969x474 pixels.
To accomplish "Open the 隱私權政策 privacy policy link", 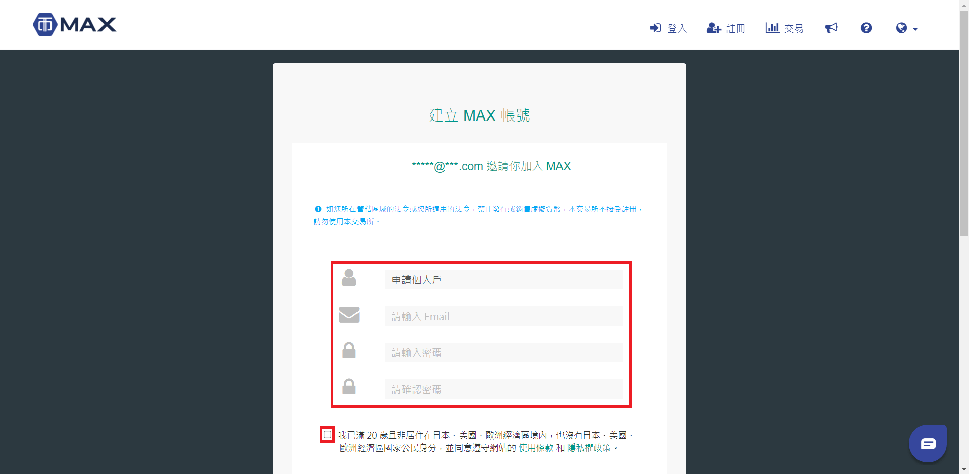I will tap(589, 448).
